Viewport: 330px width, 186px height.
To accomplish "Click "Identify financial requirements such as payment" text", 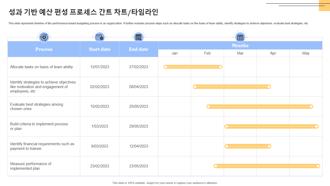I will [42, 146].
